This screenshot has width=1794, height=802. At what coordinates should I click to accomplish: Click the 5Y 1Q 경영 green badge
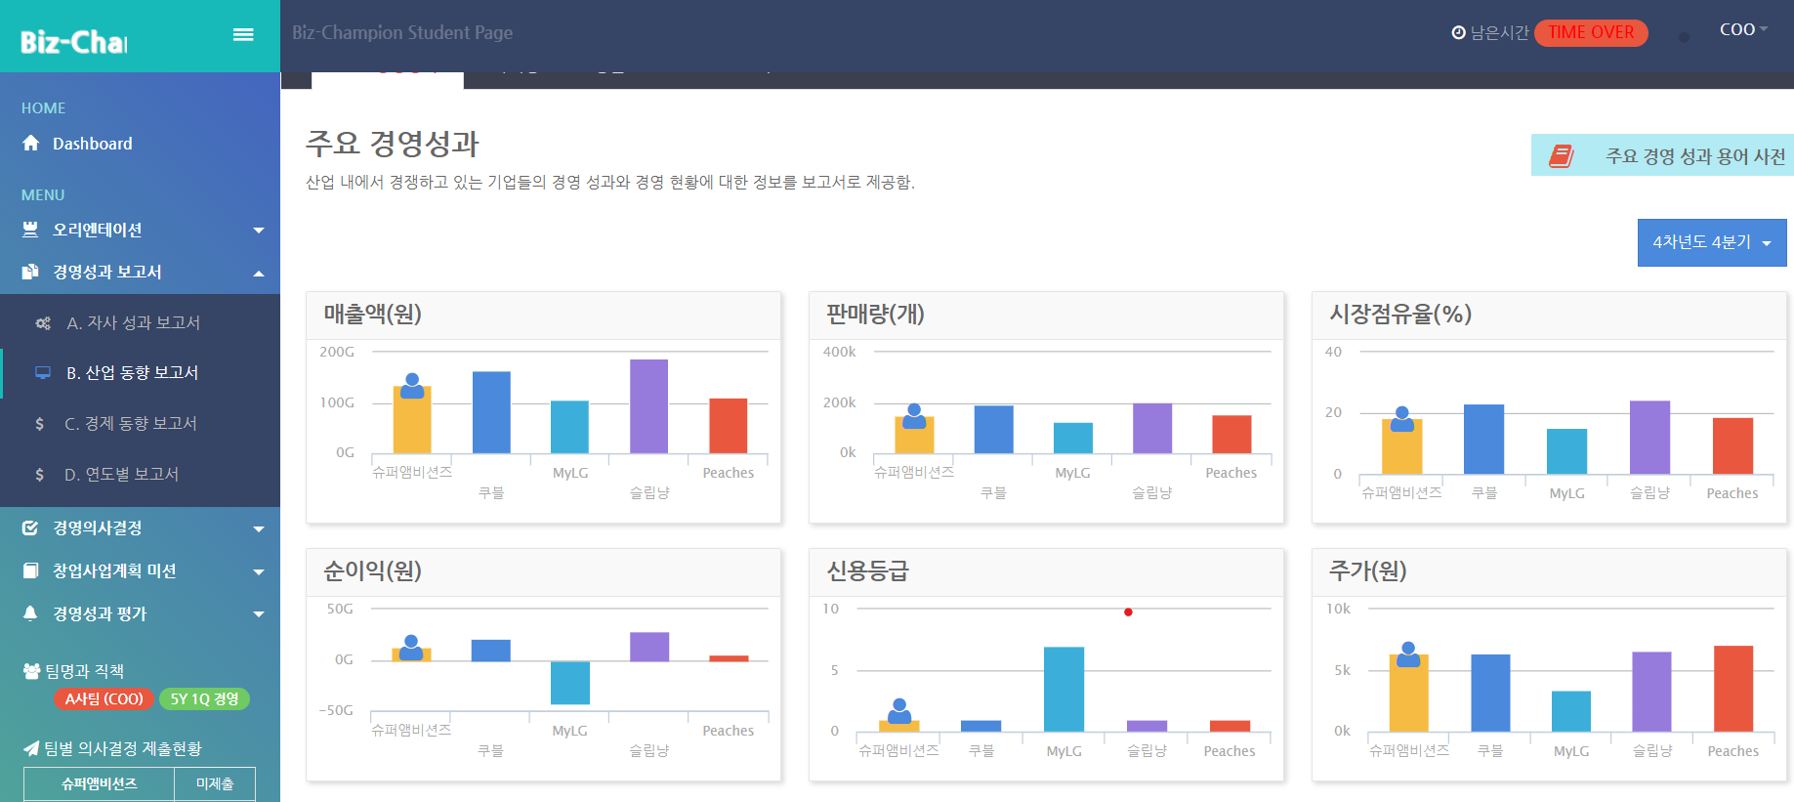[204, 699]
